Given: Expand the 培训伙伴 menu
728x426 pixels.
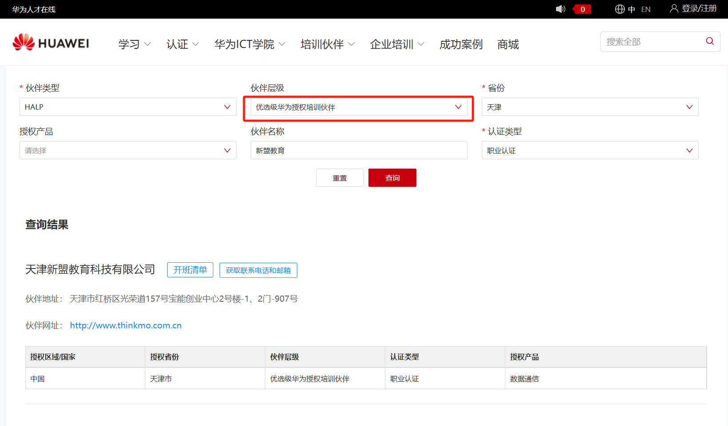Looking at the screenshot, I should click(x=328, y=44).
